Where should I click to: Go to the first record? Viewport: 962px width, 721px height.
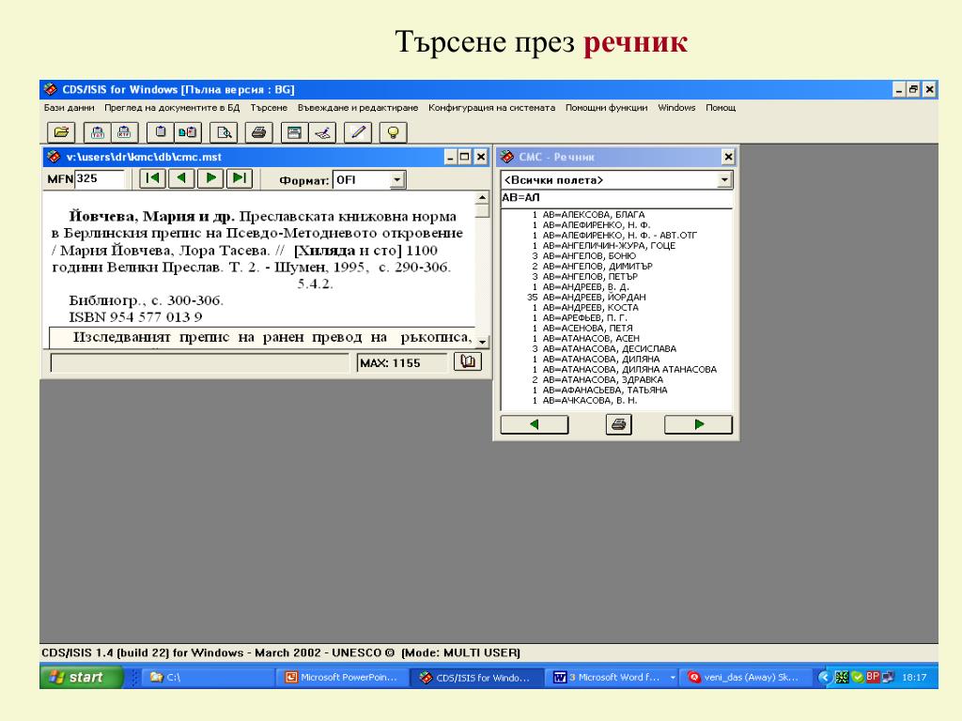point(152,178)
